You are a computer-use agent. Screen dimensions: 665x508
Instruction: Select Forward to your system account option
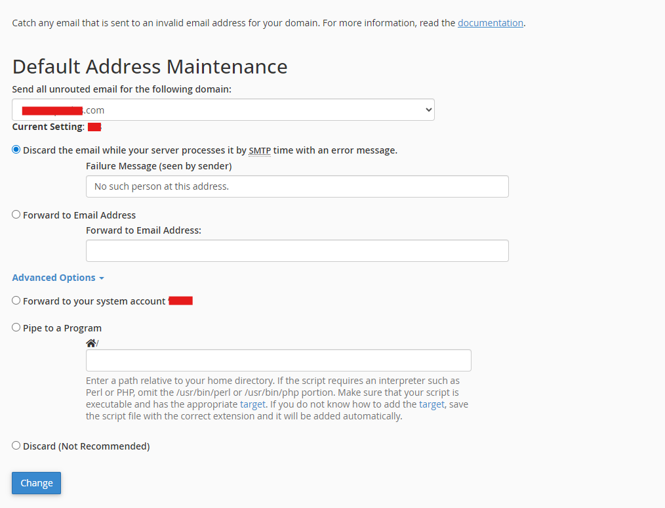click(16, 301)
